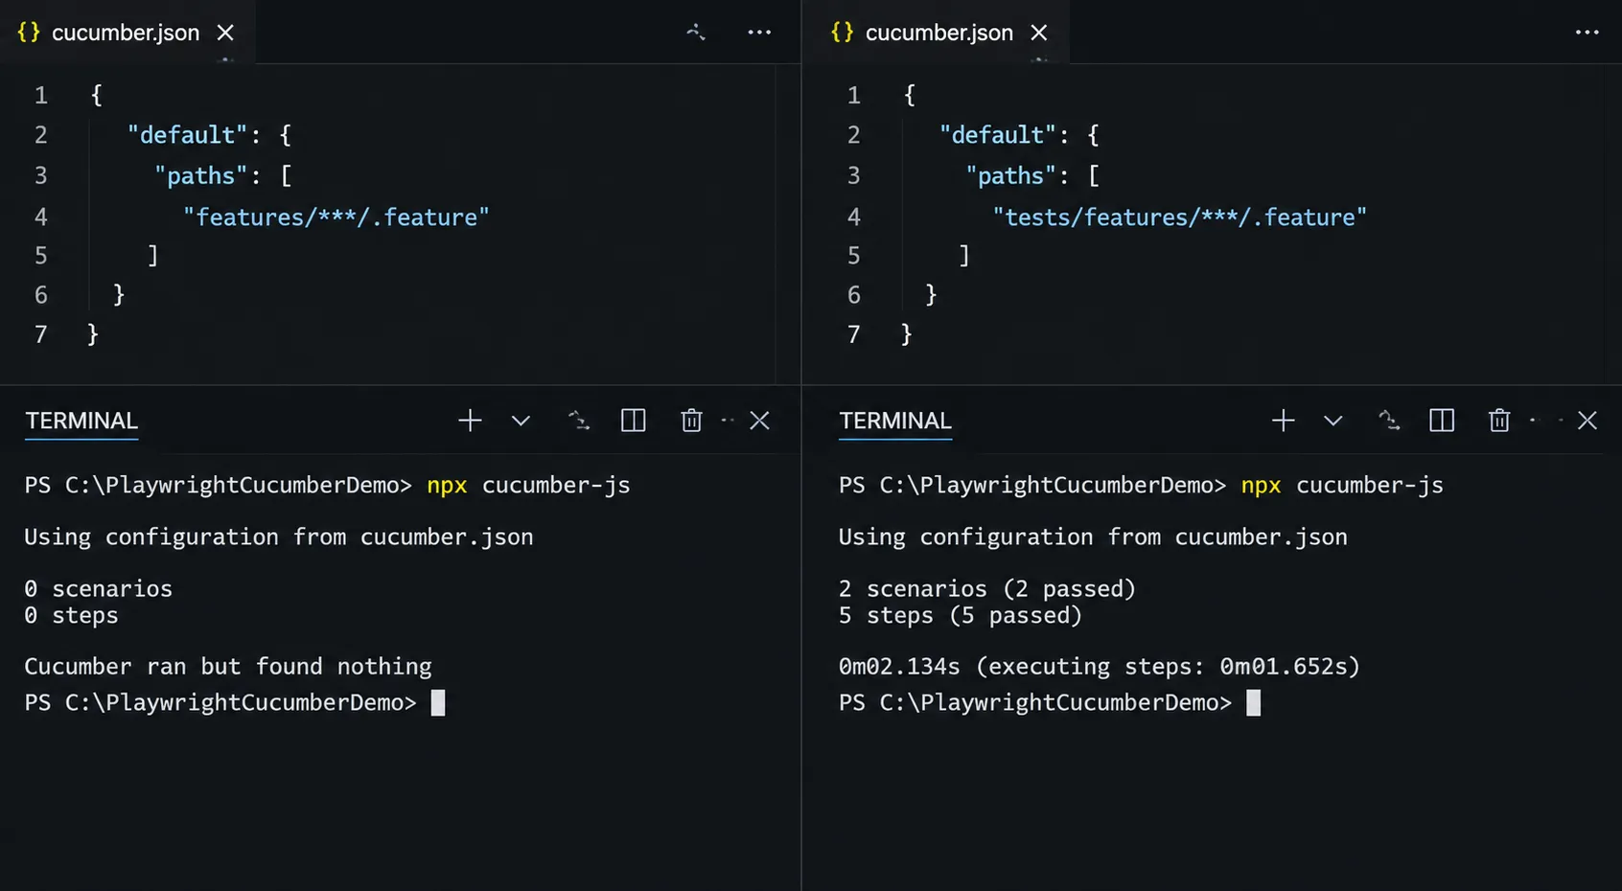The image size is (1622, 891).
Task: Split the right terminal
Action: (1442, 421)
